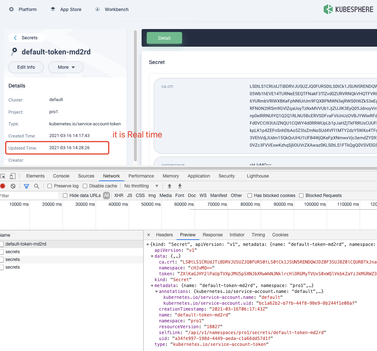Filter requests by CSS type
Image resolution: width=377 pixels, height=351 pixels.
tap(140, 196)
